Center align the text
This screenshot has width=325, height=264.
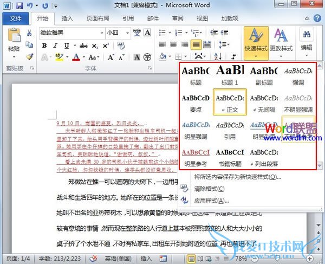click(173, 44)
